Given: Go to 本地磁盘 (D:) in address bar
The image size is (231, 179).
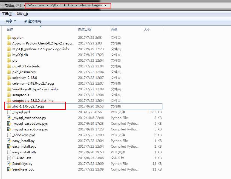Looking at the screenshot, I should 11,5.
